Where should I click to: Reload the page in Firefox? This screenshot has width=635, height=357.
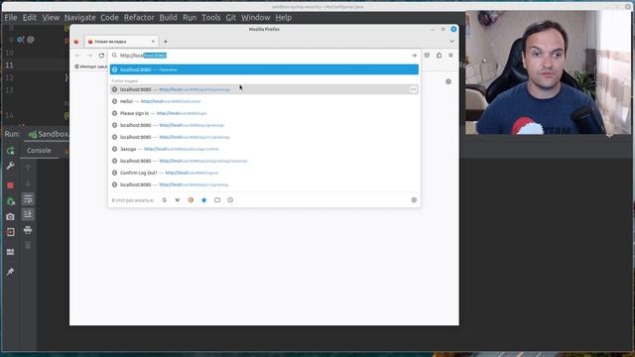(x=101, y=56)
